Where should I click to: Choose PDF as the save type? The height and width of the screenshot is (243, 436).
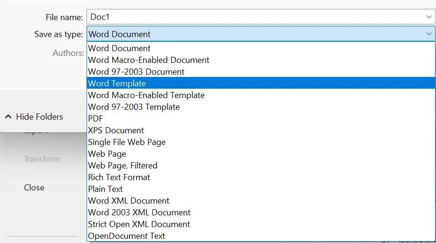pos(261,118)
